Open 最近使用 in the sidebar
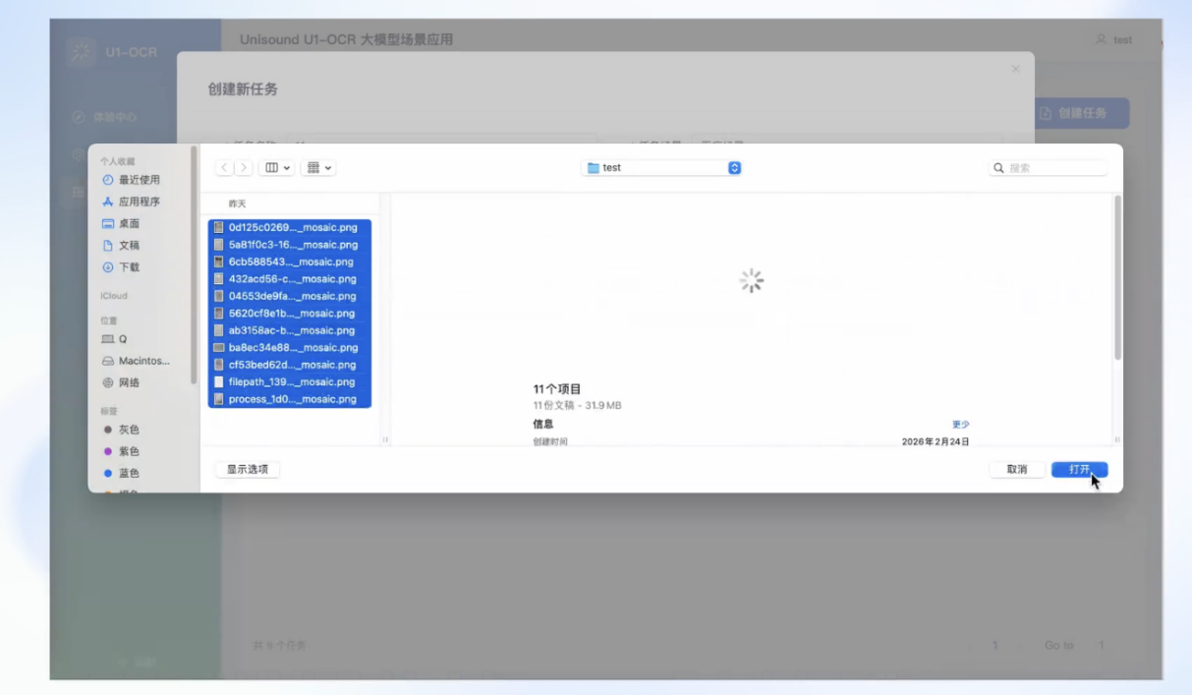The width and height of the screenshot is (1192, 695). point(139,180)
